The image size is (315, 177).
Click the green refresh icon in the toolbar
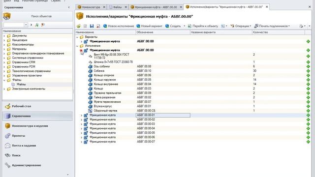(79, 26)
